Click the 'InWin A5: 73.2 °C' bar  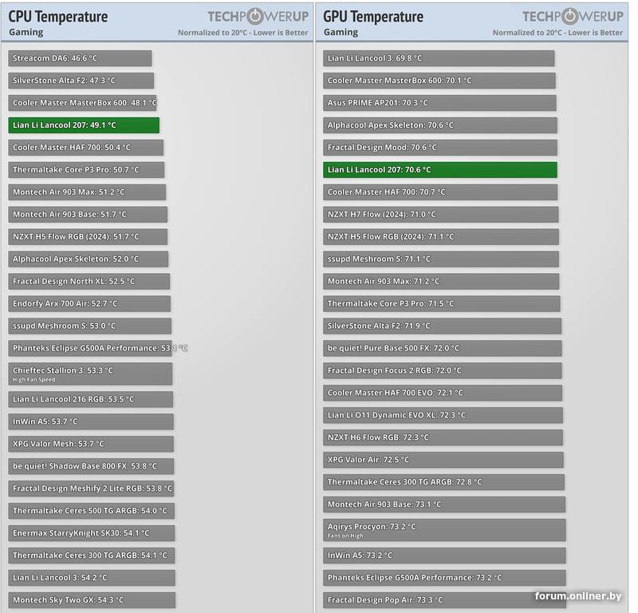point(444,556)
